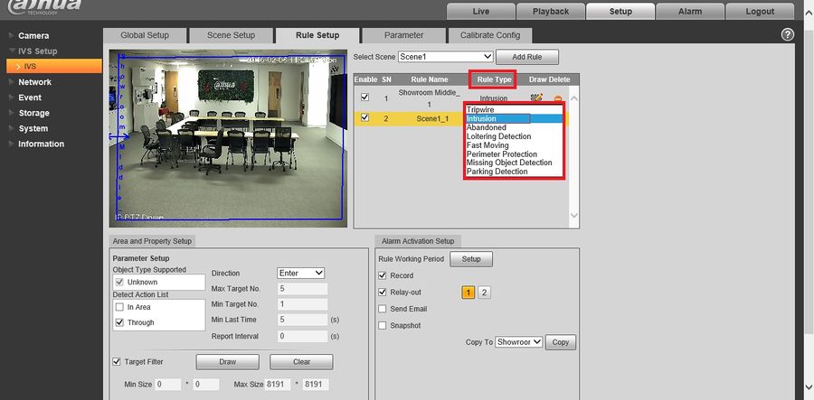Click the Add Rule button
The width and height of the screenshot is (814, 400).
click(527, 57)
